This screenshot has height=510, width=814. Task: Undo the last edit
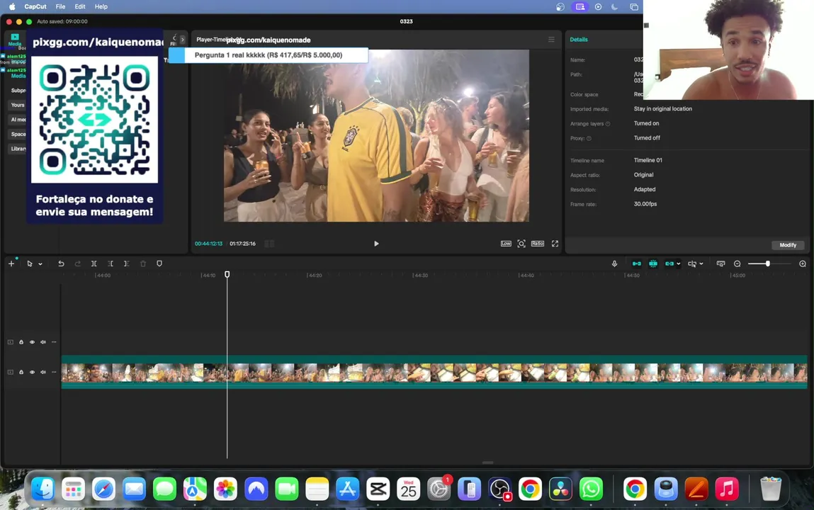61,263
